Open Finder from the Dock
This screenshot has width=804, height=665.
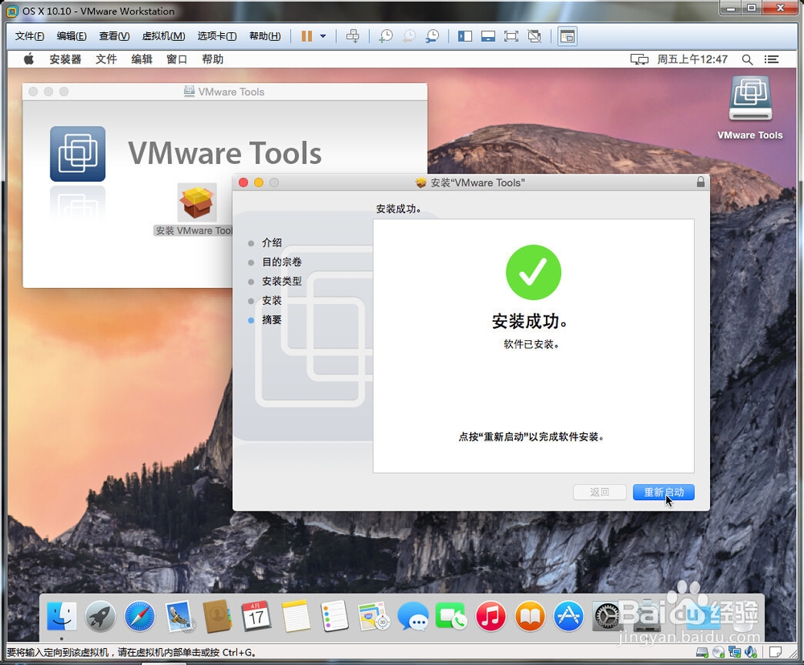tap(62, 616)
